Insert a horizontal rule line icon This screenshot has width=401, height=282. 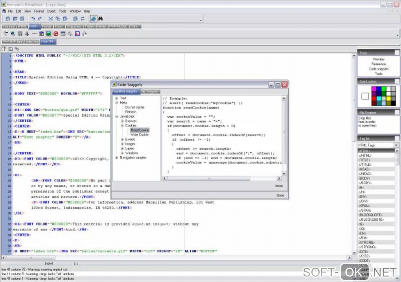tap(34, 34)
